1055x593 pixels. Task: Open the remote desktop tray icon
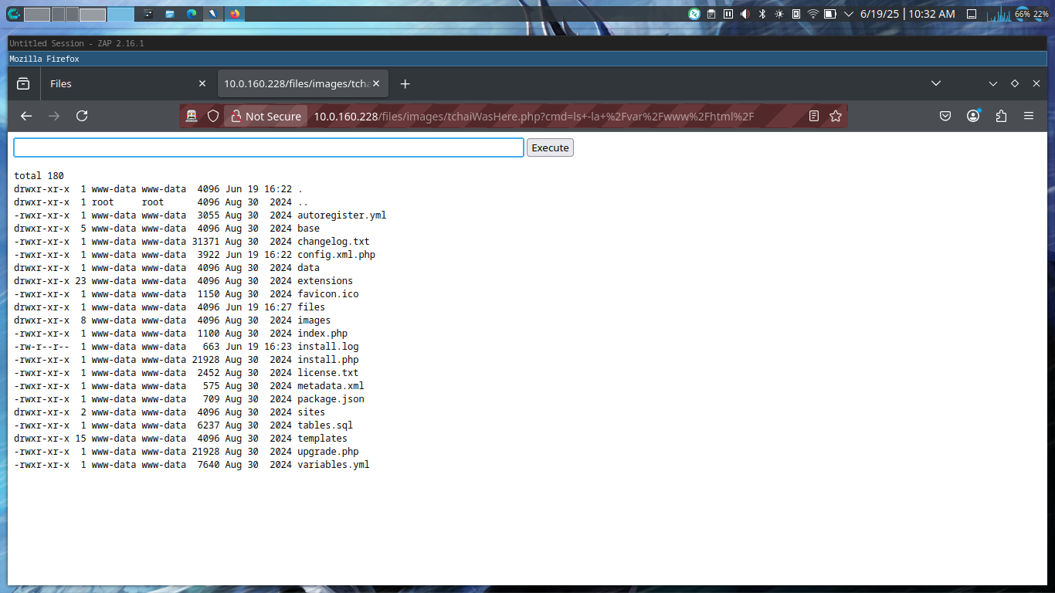tap(694, 14)
